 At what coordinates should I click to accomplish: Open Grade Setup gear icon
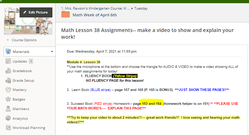[x=8, y=81]
